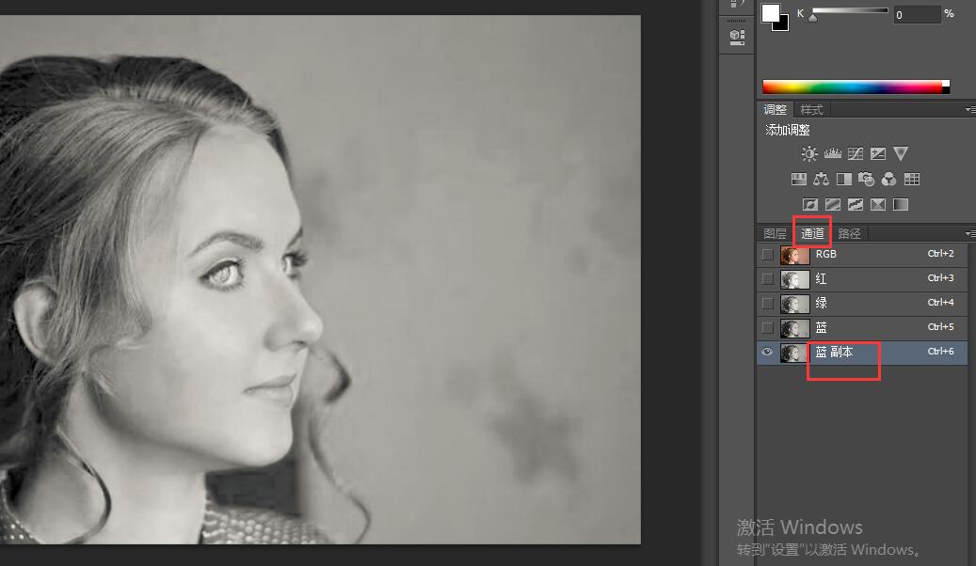Hide the 蓝 副本 channel eye icon
Viewport: 976px width, 566px height.
[x=767, y=352]
